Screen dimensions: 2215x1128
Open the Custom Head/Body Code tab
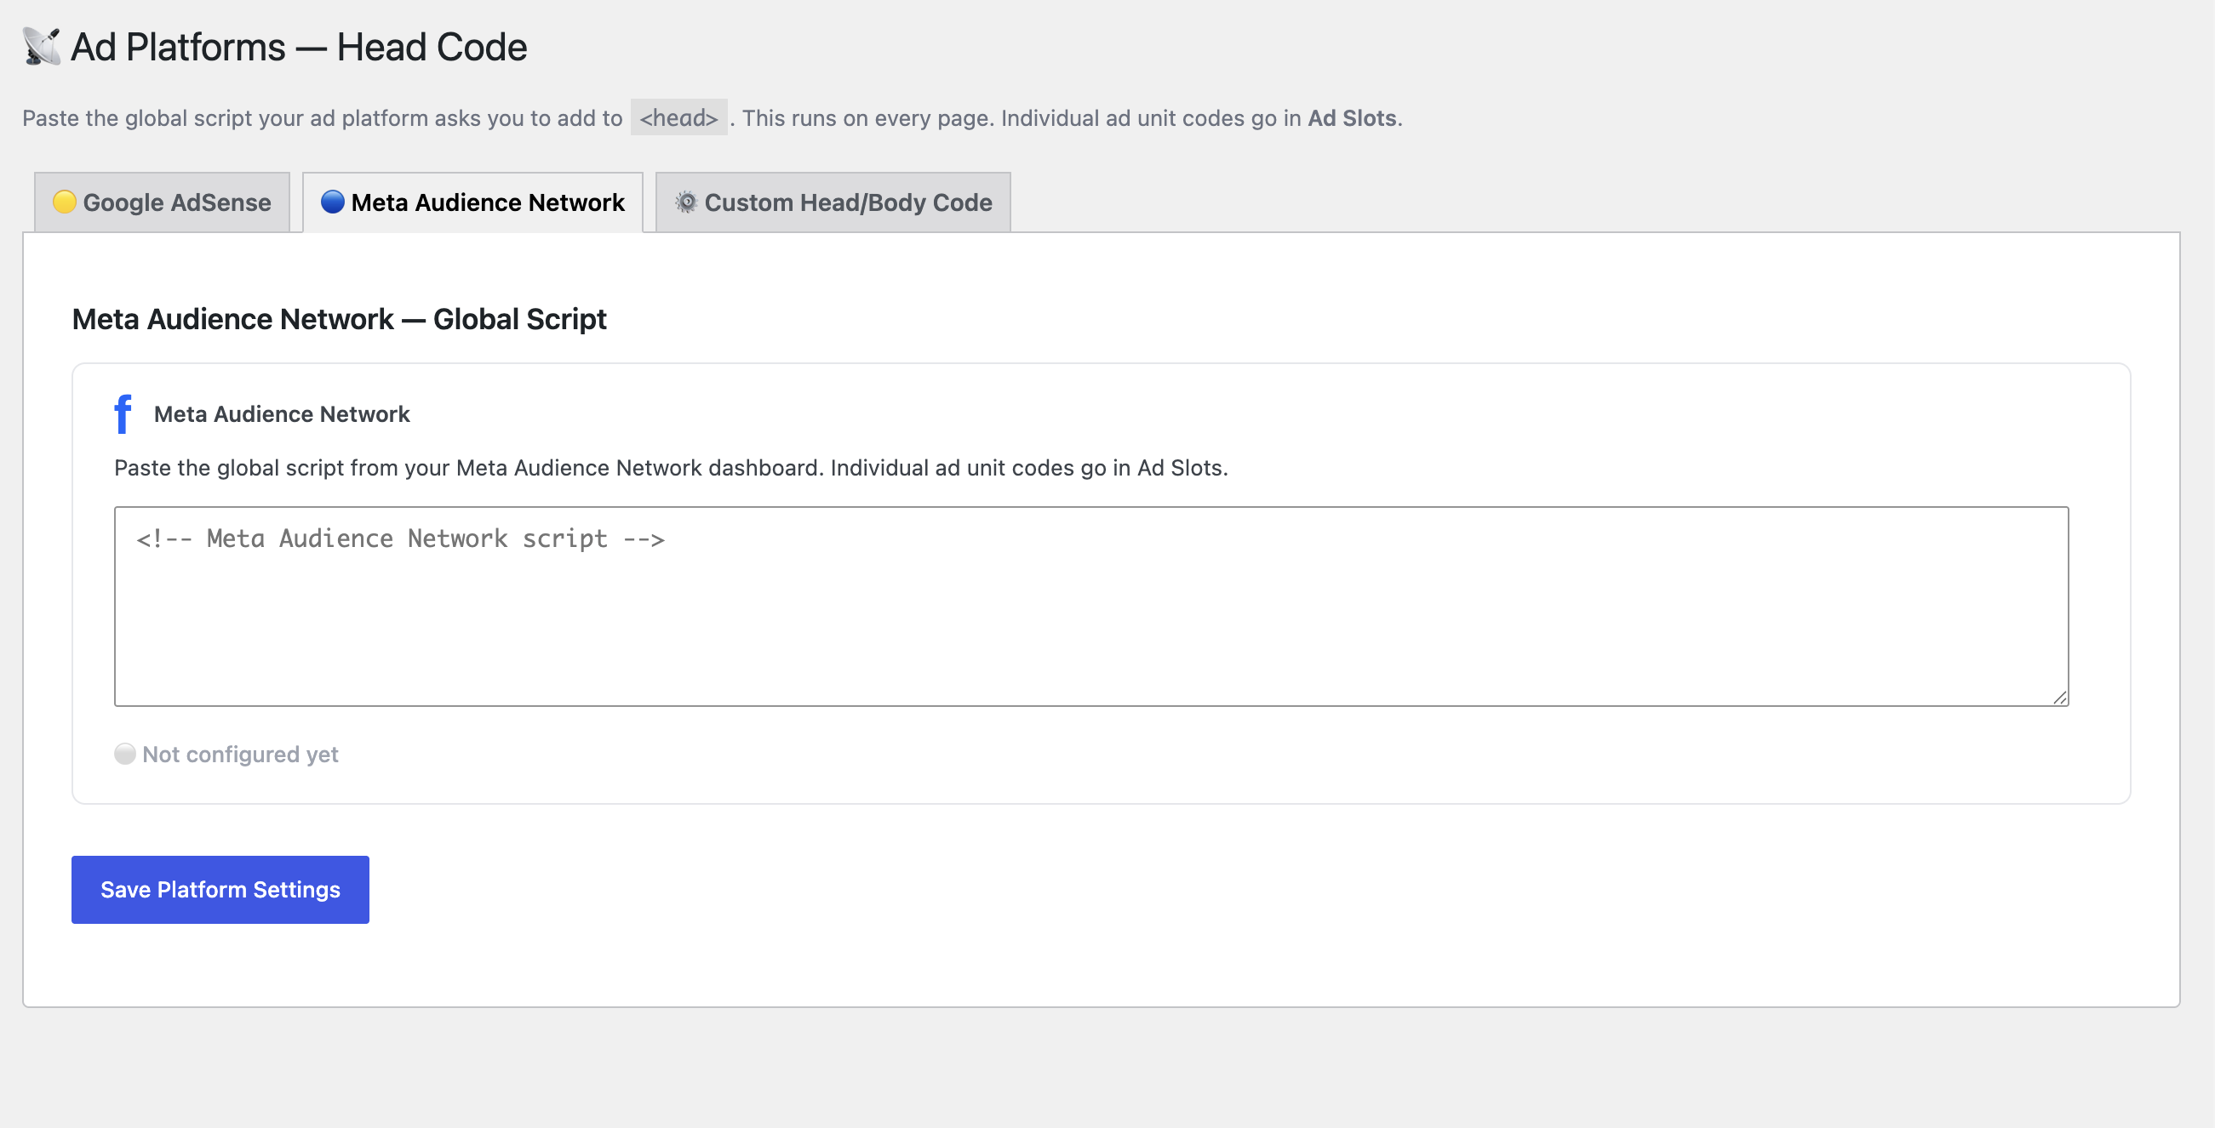pyautogui.click(x=833, y=202)
